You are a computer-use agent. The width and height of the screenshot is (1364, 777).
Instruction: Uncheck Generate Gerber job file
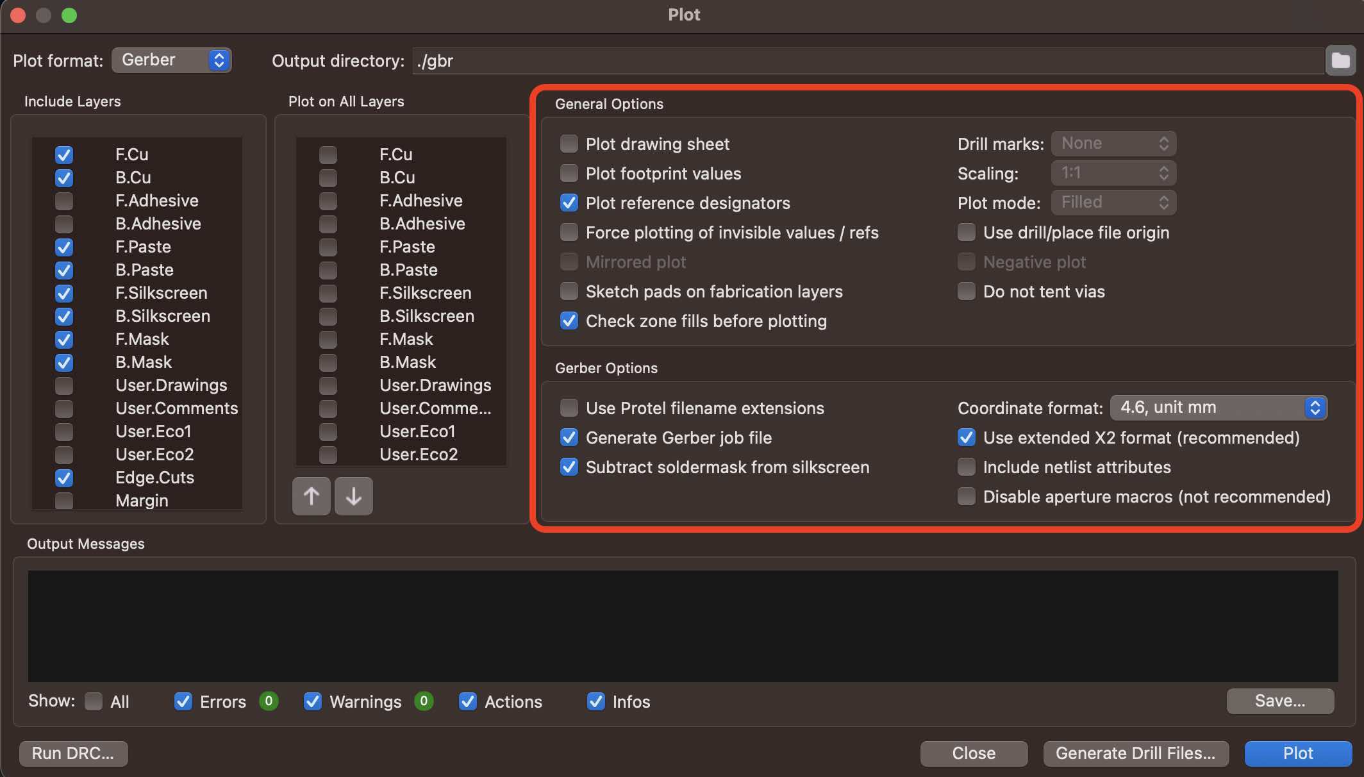click(569, 437)
